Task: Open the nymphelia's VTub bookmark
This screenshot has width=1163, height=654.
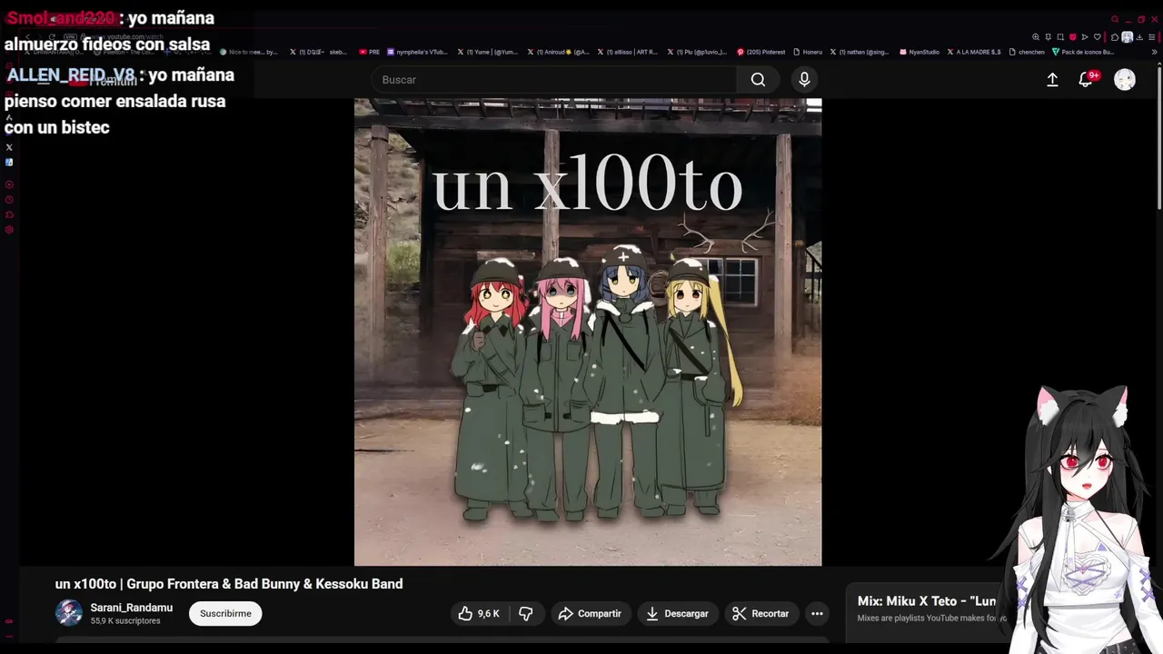Action: click(x=418, y=52)
